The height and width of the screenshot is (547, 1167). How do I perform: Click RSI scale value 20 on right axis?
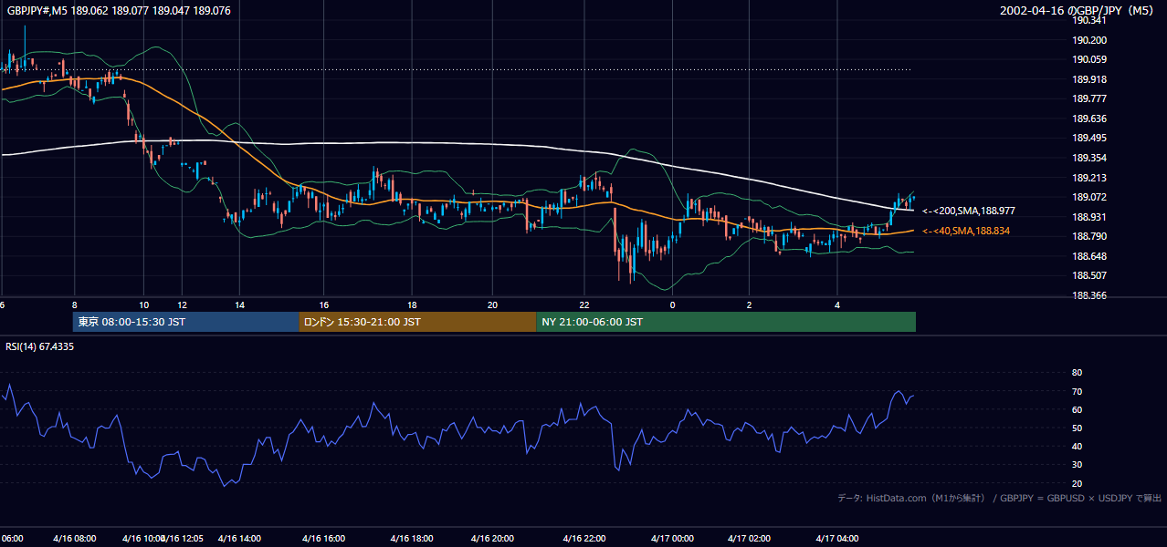pos(1077,483)
